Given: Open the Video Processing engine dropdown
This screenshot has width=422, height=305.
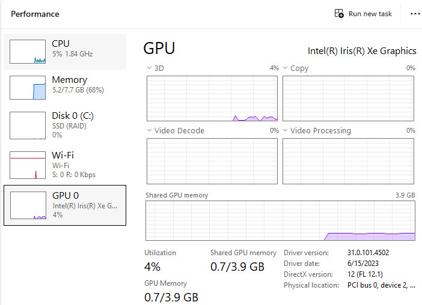Looking at the screenshot, I should pyautogui.click(x=286, y=130).
